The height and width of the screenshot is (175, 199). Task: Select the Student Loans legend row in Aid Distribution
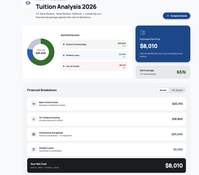tap(94, 55)
